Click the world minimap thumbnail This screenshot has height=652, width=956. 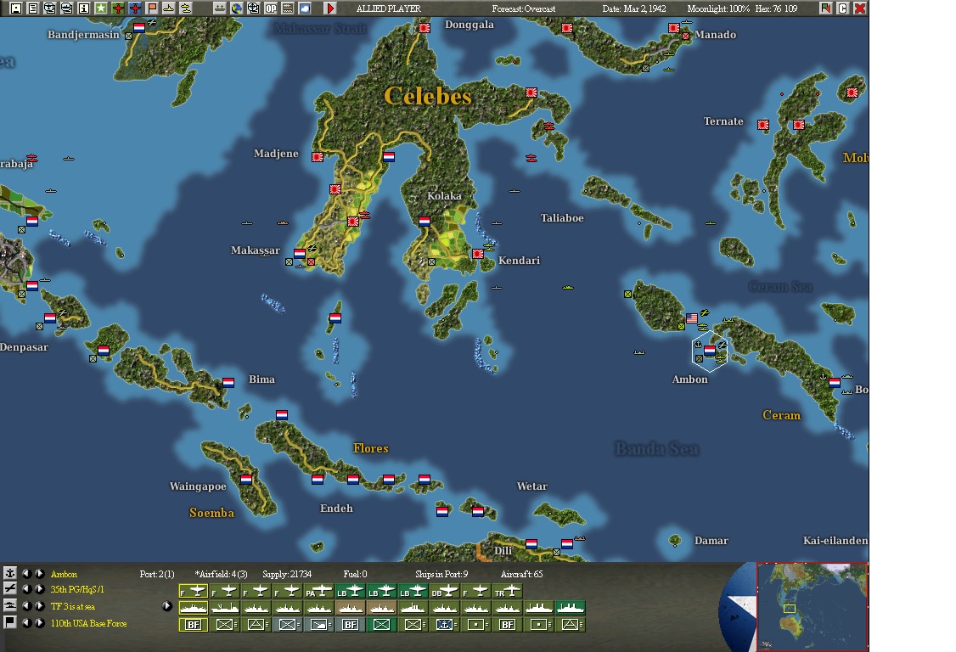click(812, 606)
